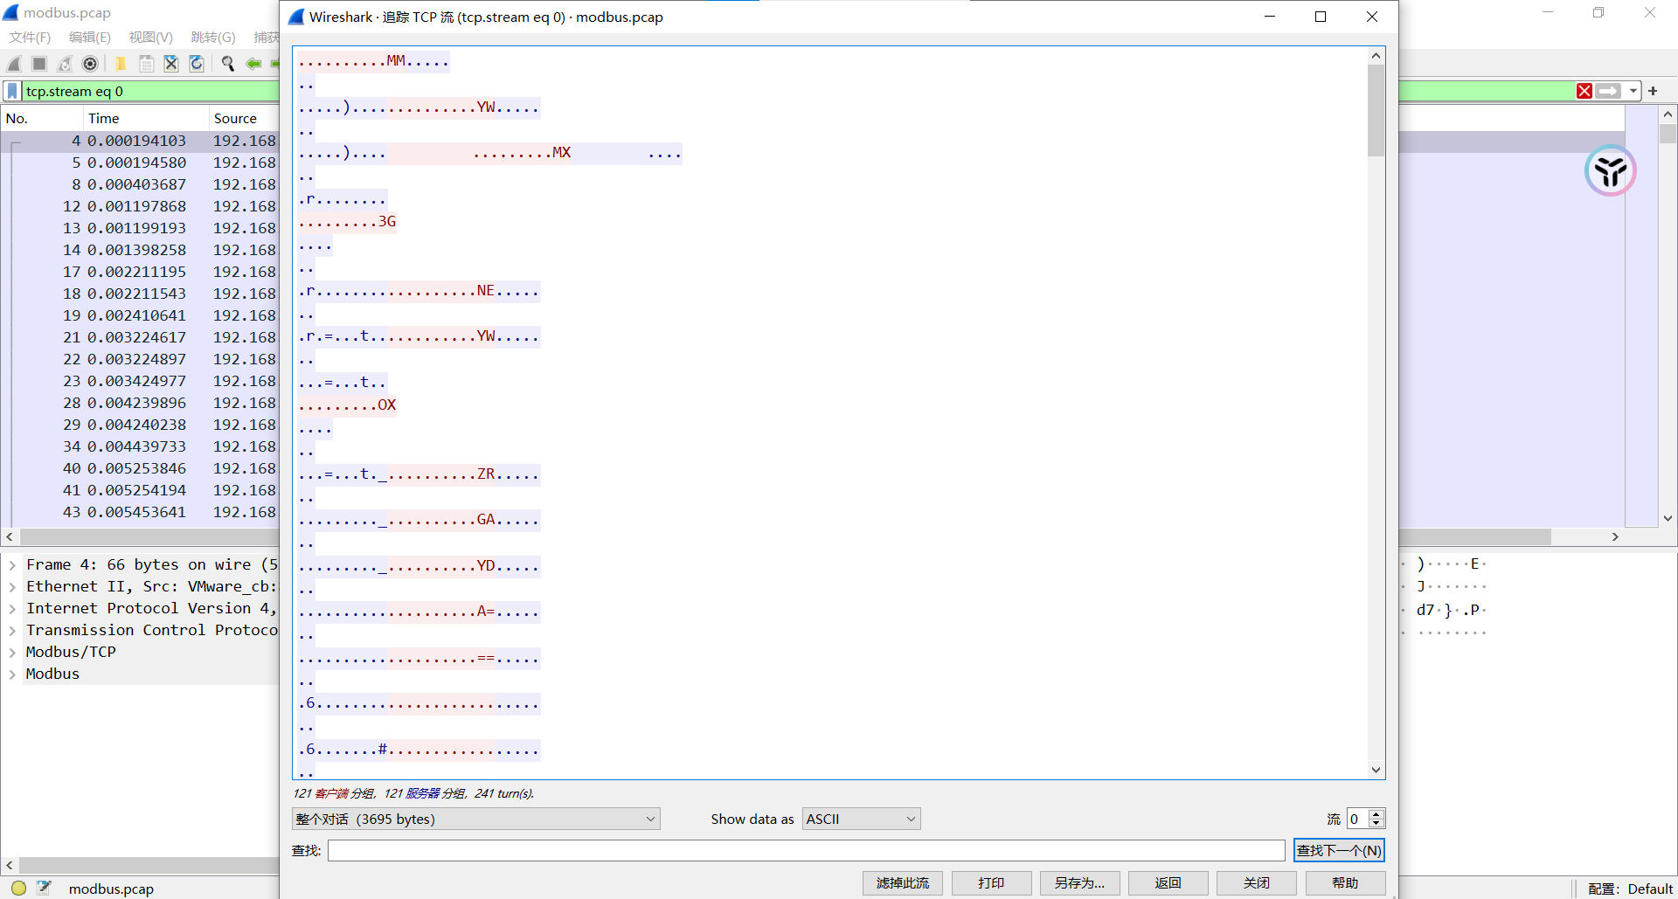Click the display filter bookmark icon

(x=12, y=91)
